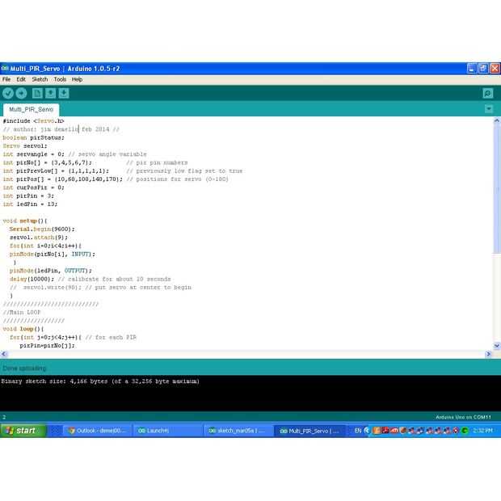Open the File menu
The image size is (501, 501).
click(x=6, y=79)
